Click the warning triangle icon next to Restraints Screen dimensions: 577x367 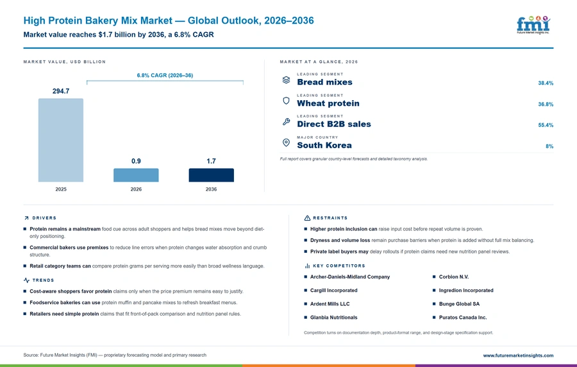(x=307, y=218)
